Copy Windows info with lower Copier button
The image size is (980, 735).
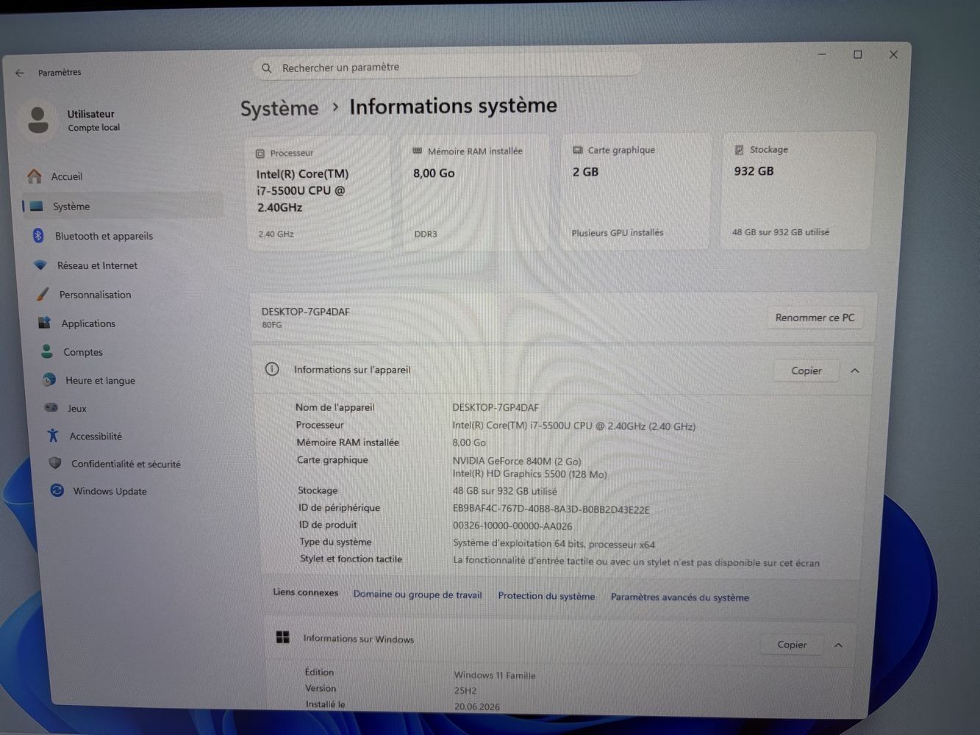coord(792,645)
